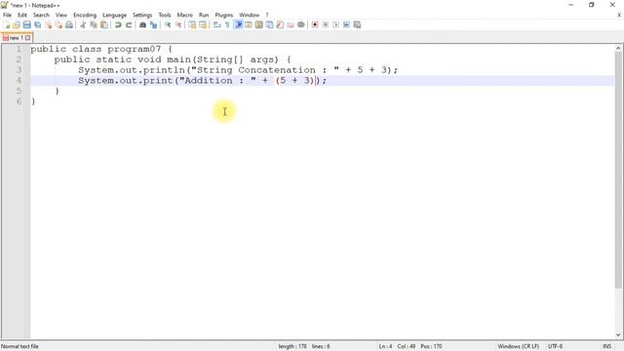Save the current file via Save icon
Viewport: 624px width, 351px height.
point(26,25)
